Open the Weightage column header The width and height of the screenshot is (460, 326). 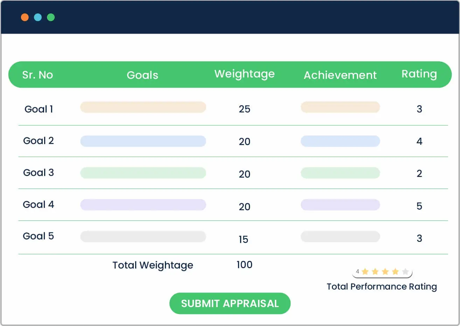(x=244, y=74)
